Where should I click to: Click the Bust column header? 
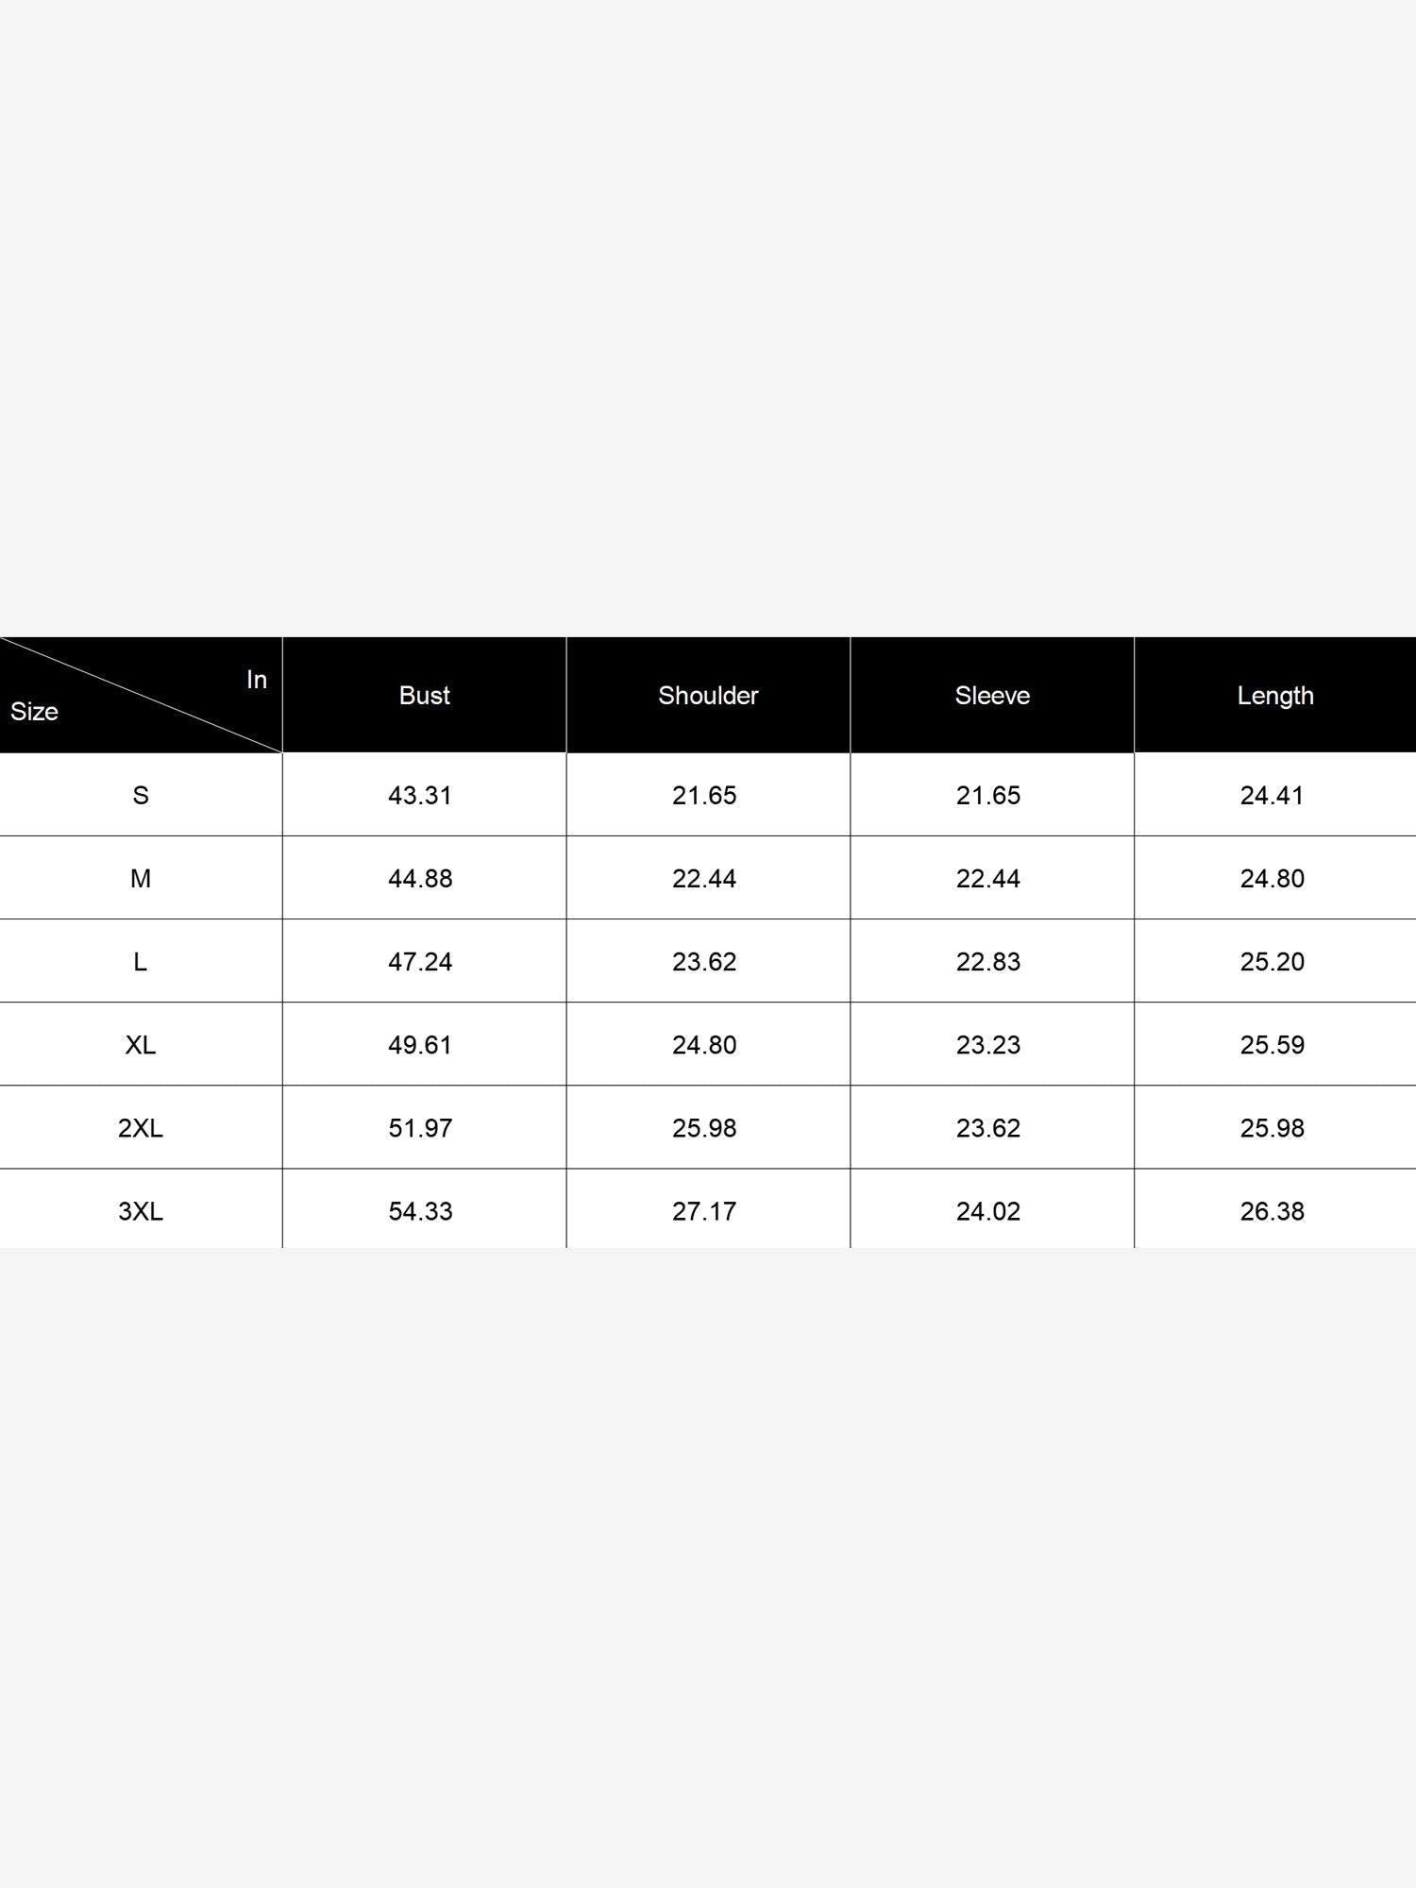(424, 696)
